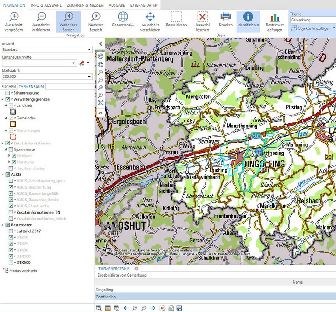Open the Ansicht Standard dropdown
The width and height of the screenshot is (336, 312).
click(47, 49)
